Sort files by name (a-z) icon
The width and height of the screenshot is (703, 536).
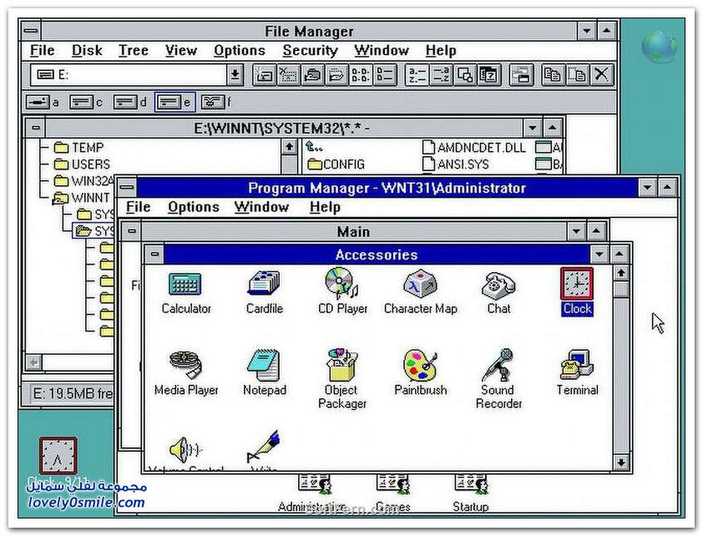pos(417,75)
